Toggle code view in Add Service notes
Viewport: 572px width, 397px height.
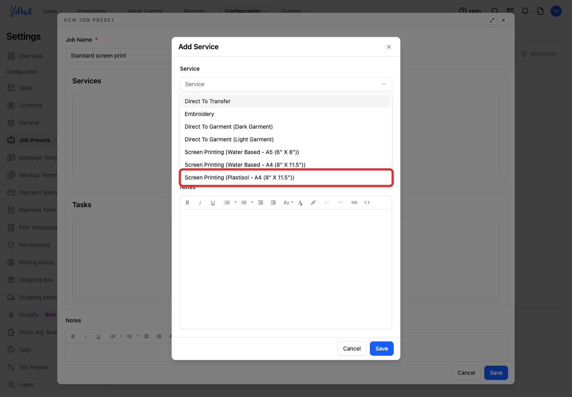[x=367, y=202]
